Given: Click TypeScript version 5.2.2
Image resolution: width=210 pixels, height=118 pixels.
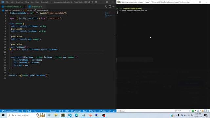Looking at the screenshot, I should pos(85,111).
